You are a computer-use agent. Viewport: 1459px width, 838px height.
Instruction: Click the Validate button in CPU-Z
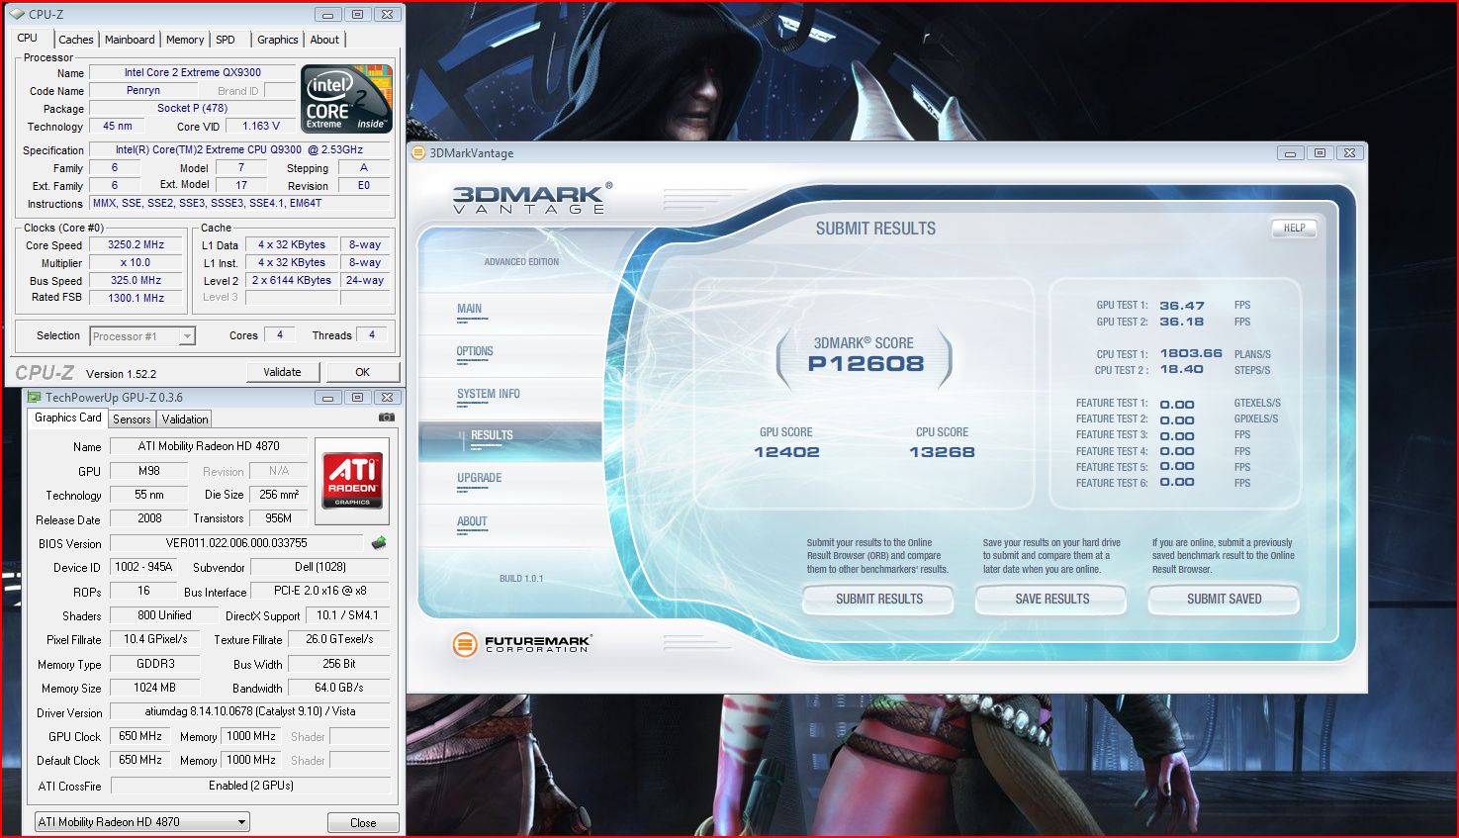pos(282,372)
